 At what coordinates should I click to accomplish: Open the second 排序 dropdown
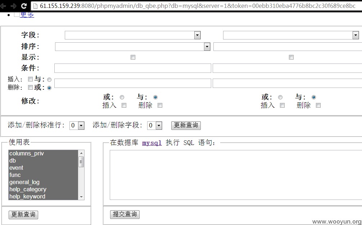[x=288, y=47]
